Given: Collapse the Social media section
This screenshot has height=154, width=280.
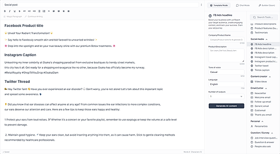Looking at the screenshot, I should [267, 39].
